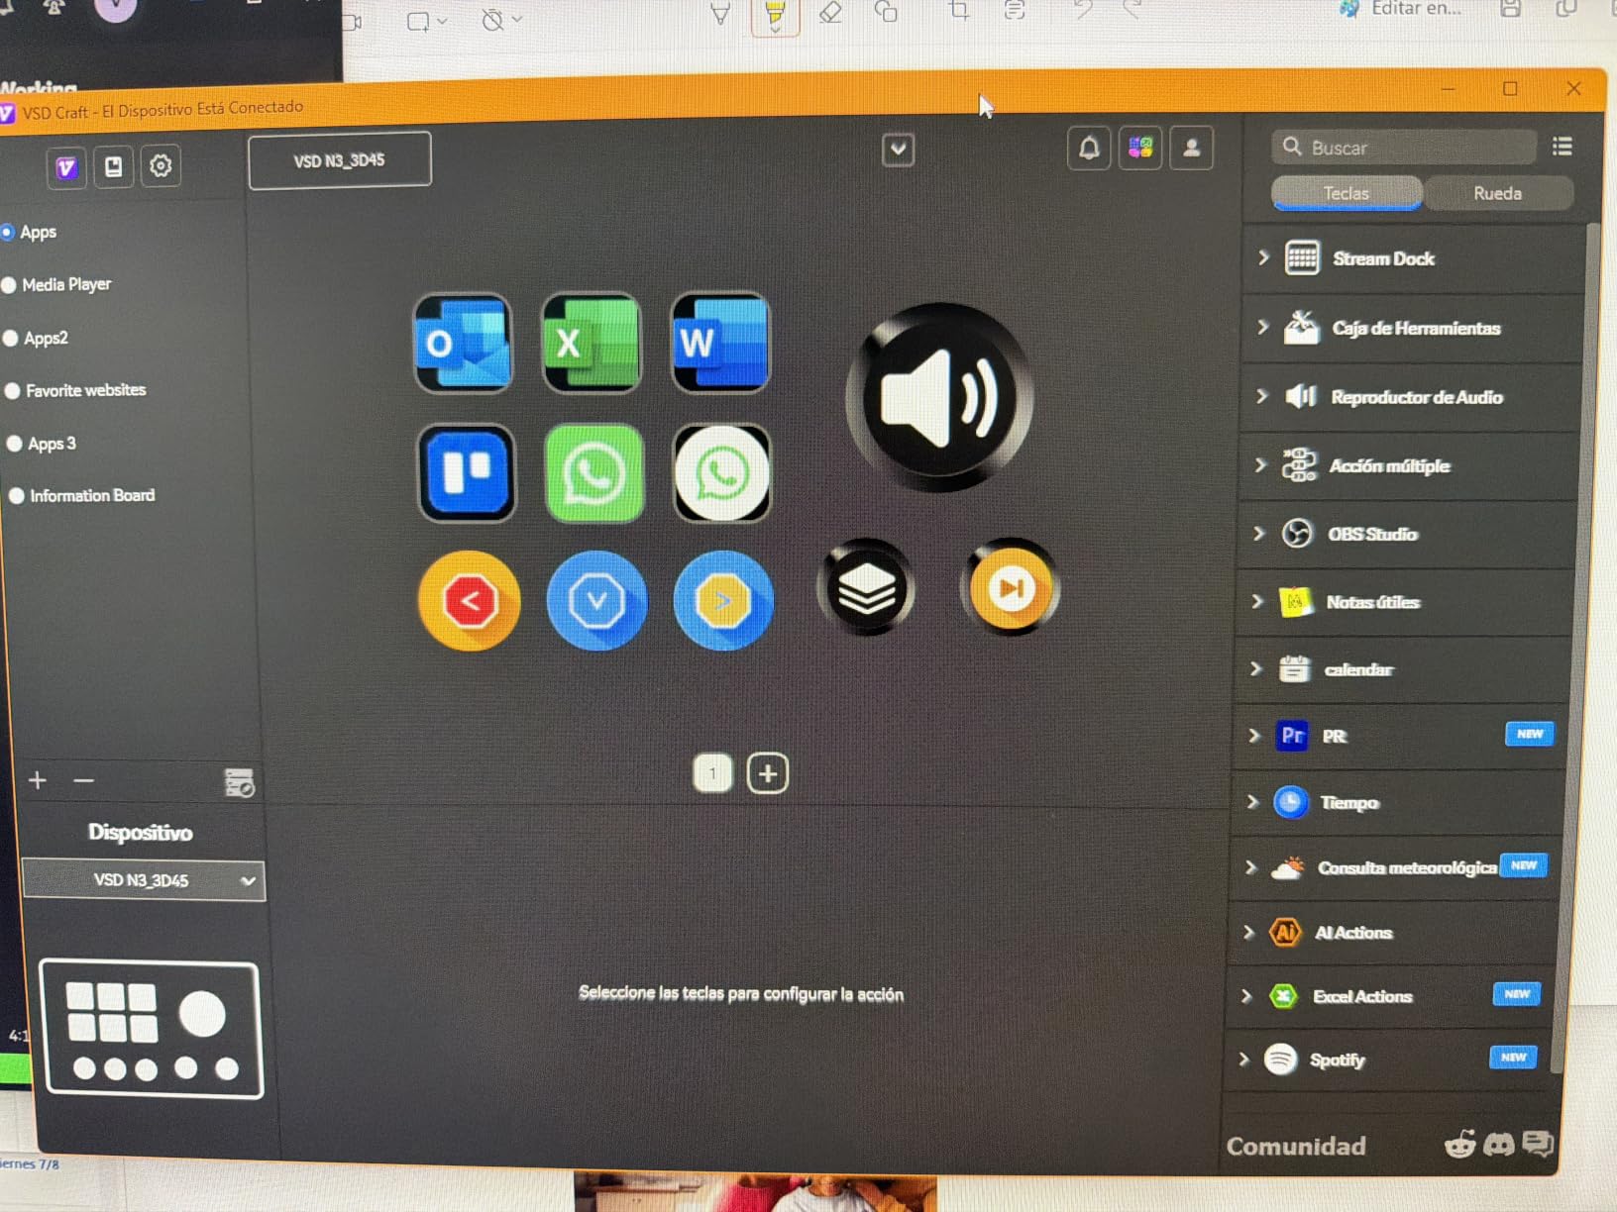The width and height of the screenshot is (1617, 1212).
Task: Select the blue down-arrow round key
Action: pyautogui.click(x=596, y=600)
